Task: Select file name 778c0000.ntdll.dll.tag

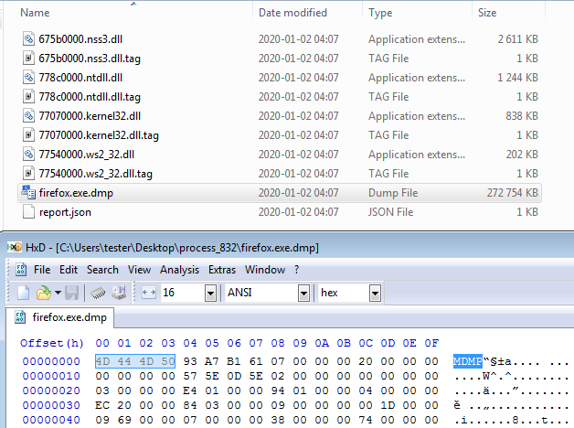Action: (x=90, y=97)
